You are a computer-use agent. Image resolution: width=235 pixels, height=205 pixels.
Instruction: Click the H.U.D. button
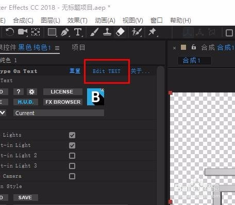26,102
